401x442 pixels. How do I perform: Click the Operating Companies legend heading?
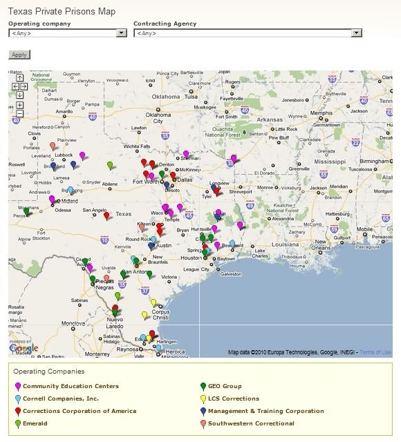tap(49, 372)
